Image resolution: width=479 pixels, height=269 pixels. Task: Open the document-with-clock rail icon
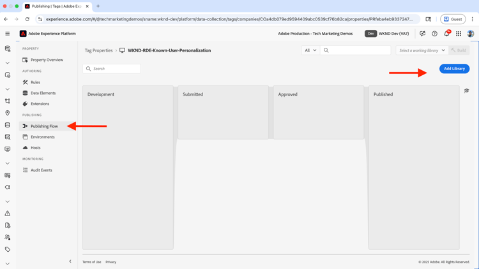(x=8, y=226)
